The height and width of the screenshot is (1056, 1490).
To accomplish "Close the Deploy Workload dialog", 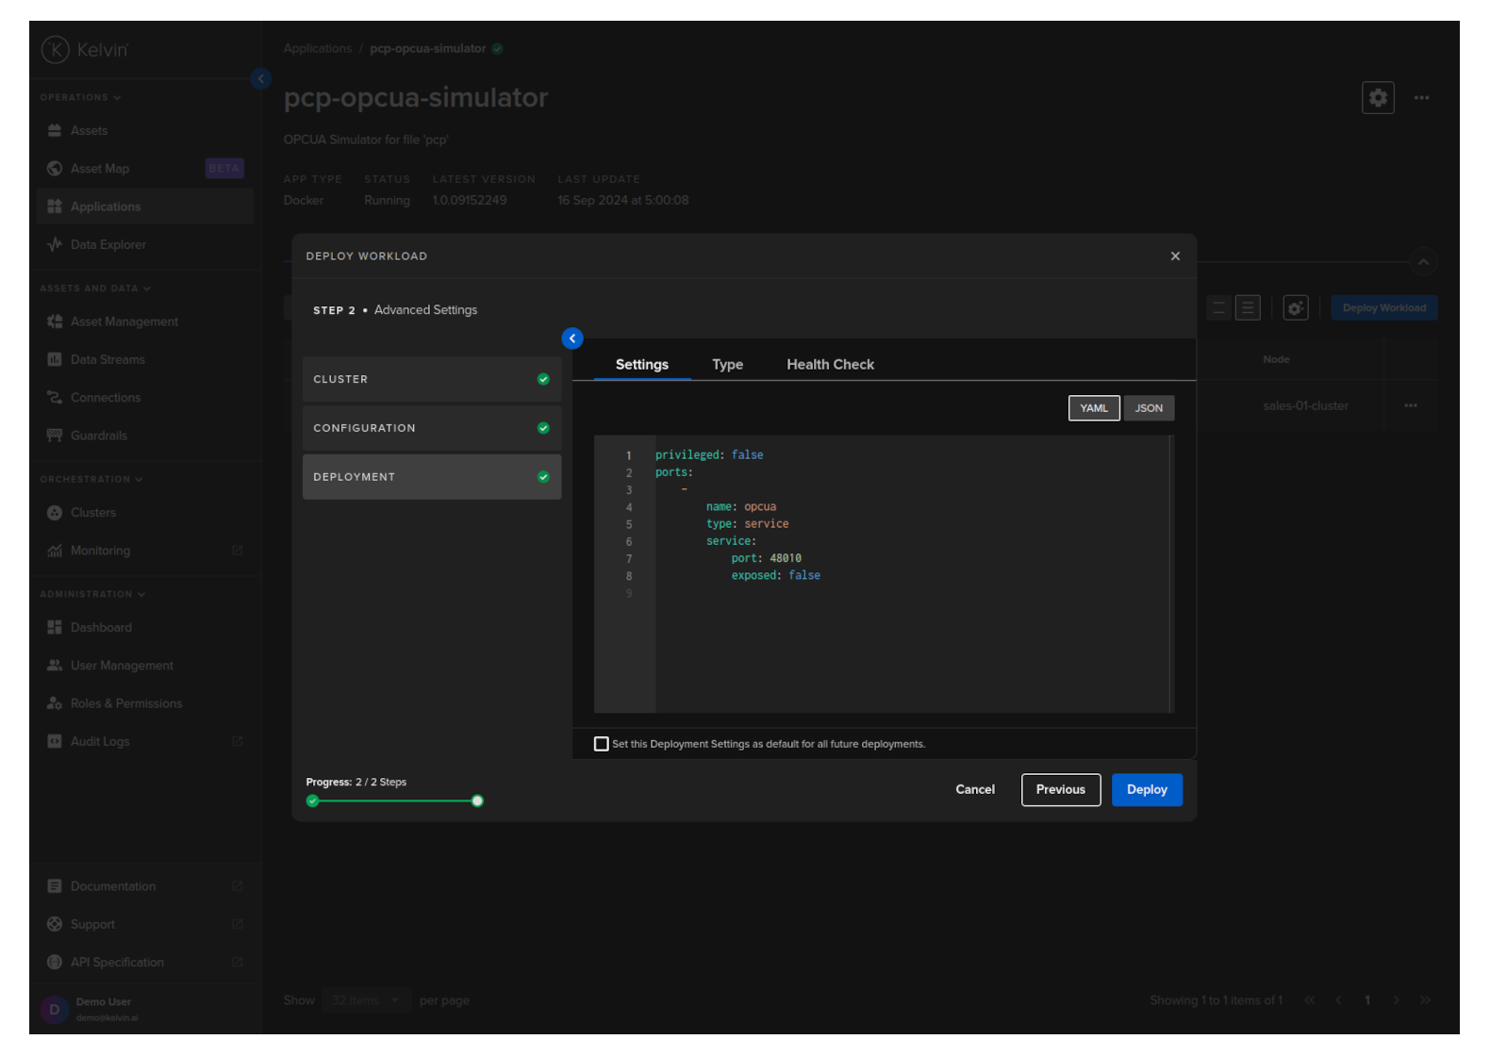I will coord(1175,256).
